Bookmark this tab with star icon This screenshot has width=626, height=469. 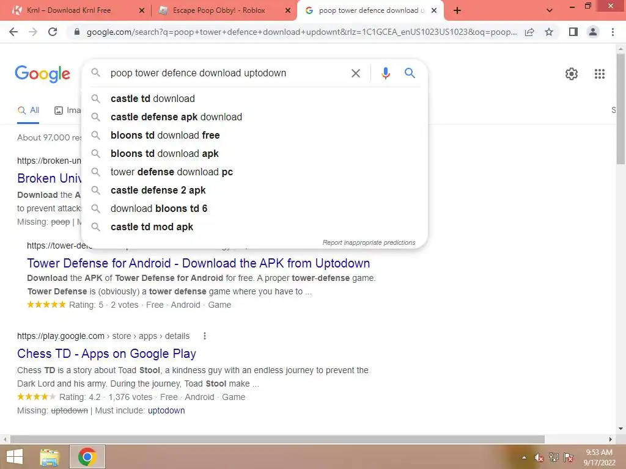pos(549,32)
